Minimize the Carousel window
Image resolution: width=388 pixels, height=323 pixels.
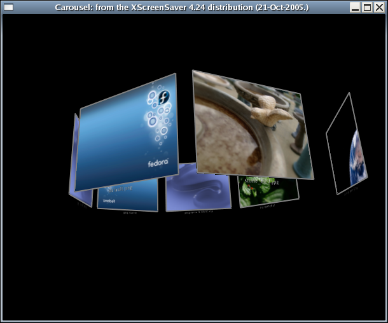tap(355, 7)
